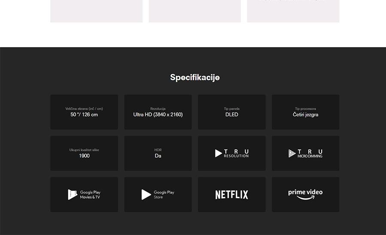Click the Tip panela DLED card
This screenshot has width=386, height=235.
231,112
